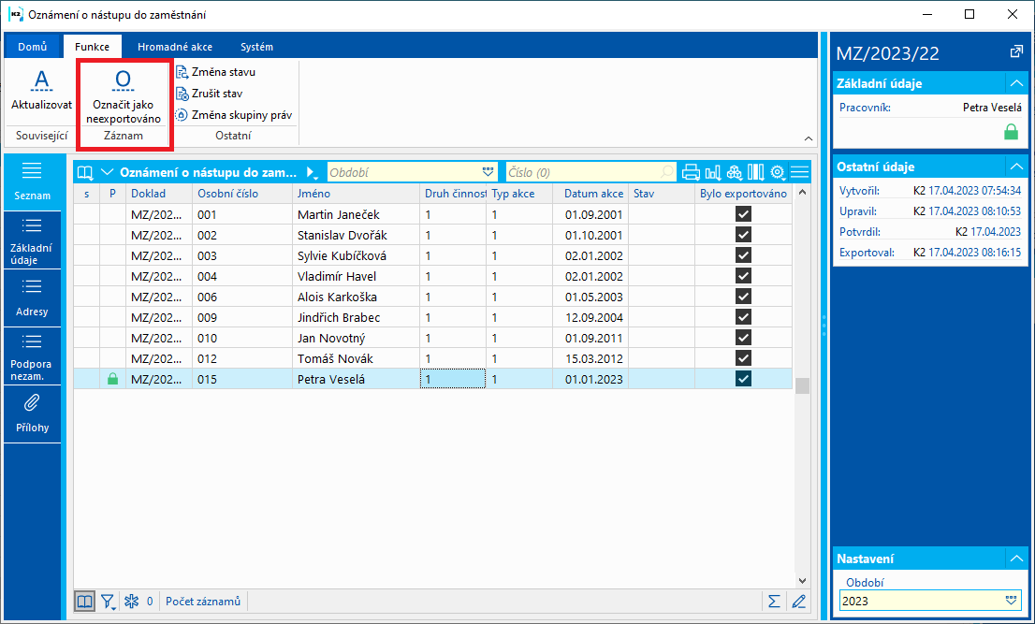
Task: Click the columns icon in grid toolbar
Action: pos(756,173)
